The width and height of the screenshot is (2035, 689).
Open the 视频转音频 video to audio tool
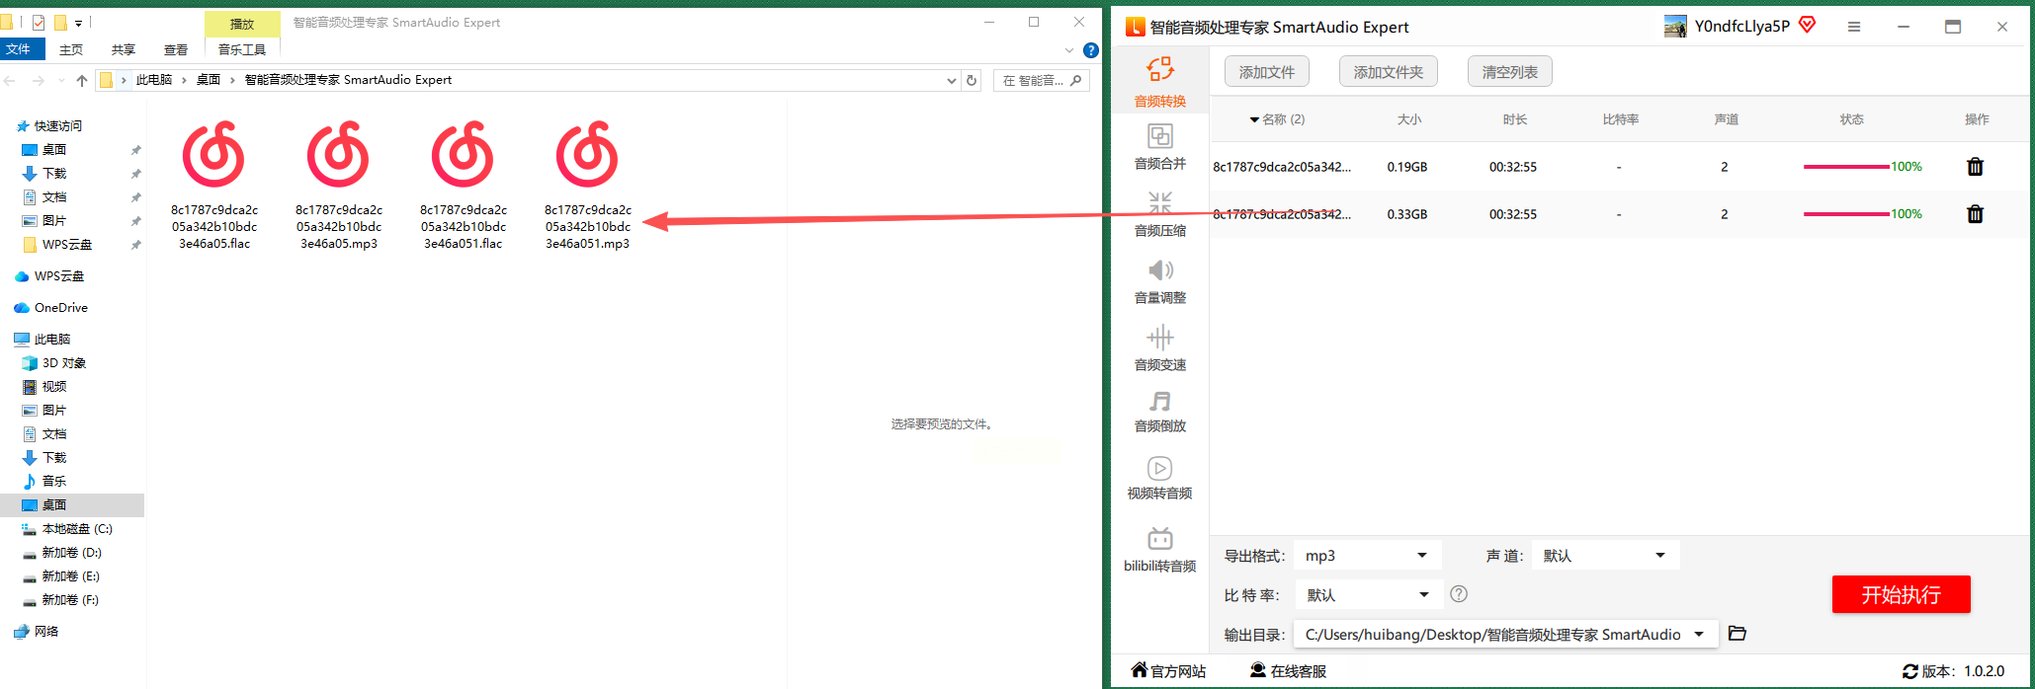(x=1159, y=478)
